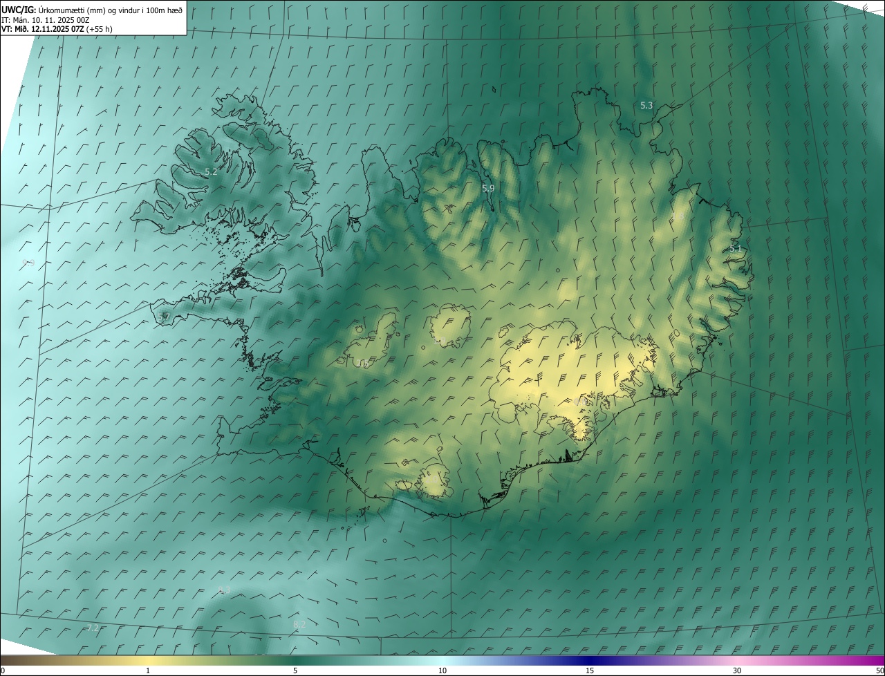
Task: Click the 5.3 value label in the northeast
Action: [646, 106]
